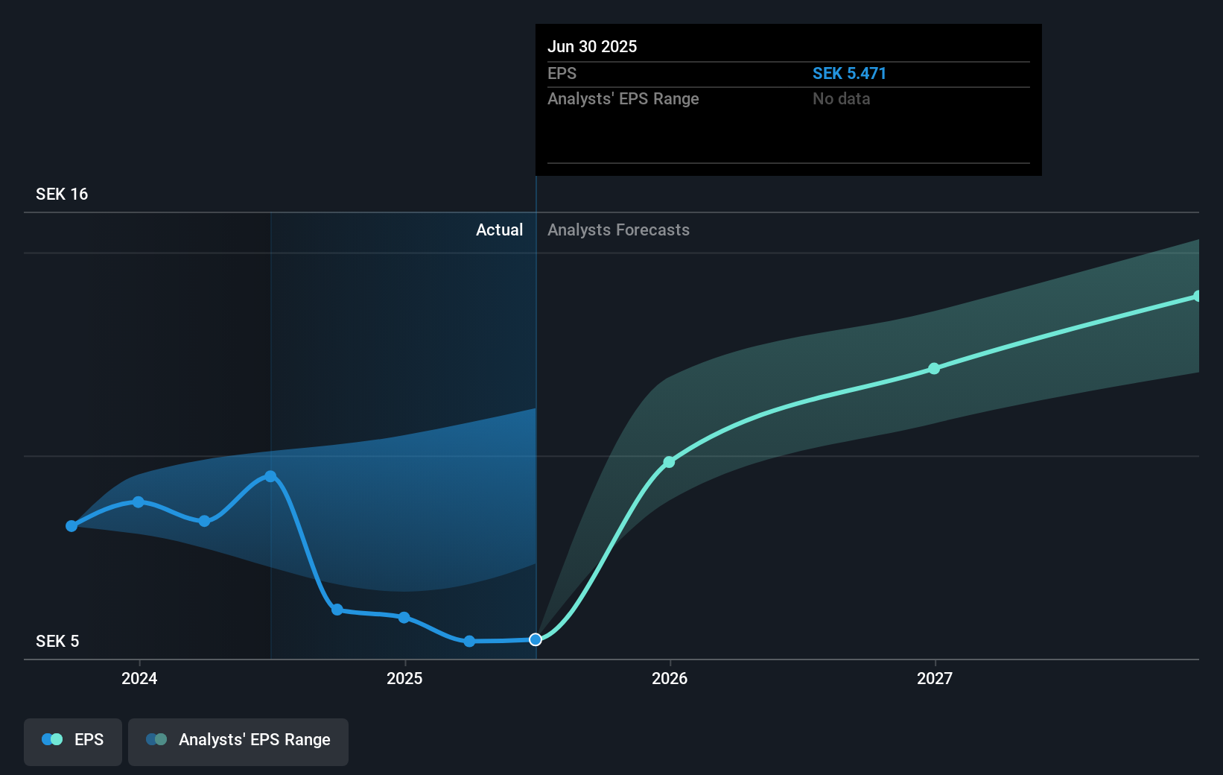This screenshot has height=775, width=1223.
Task: Click the SEK 5.471 EPS value in tooltip
Action: (849, 73)
